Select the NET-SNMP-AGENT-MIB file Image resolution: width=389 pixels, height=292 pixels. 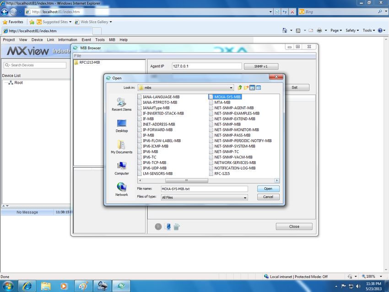[234, 108]
